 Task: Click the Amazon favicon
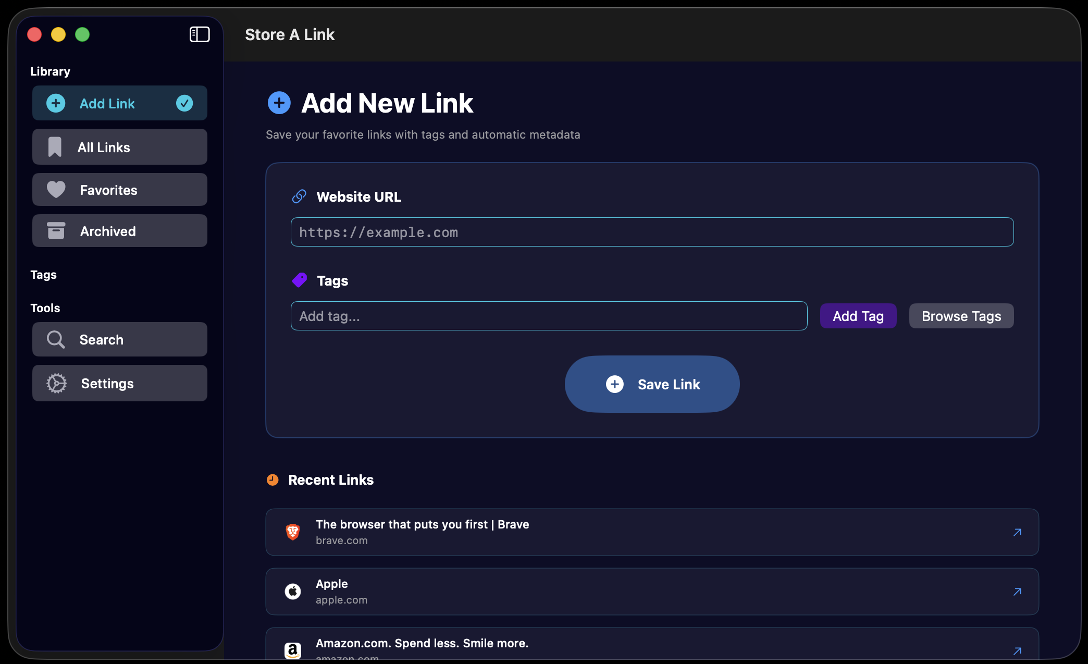pyautogui.click(x=293, y=650)
